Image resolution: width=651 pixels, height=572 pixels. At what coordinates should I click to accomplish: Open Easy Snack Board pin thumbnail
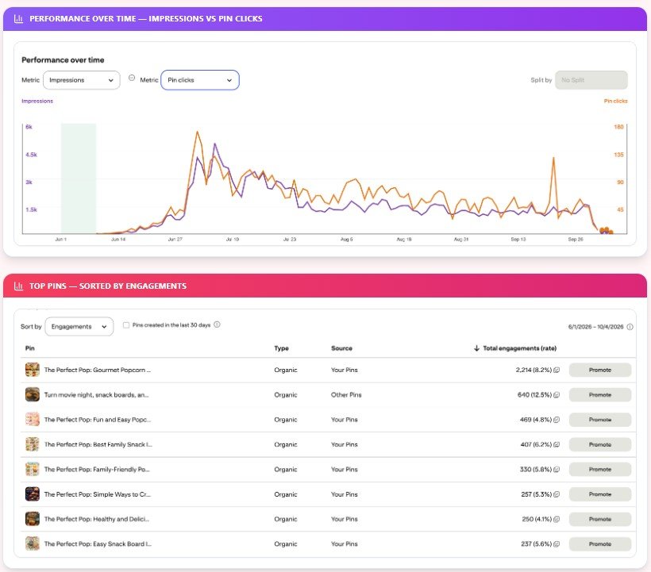(x=33, y=543)
